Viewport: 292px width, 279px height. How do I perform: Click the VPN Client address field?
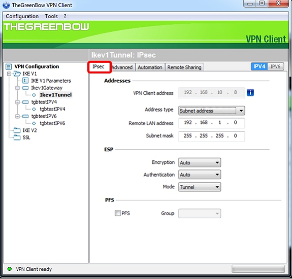pyautogui.click(x=212, y=93)
